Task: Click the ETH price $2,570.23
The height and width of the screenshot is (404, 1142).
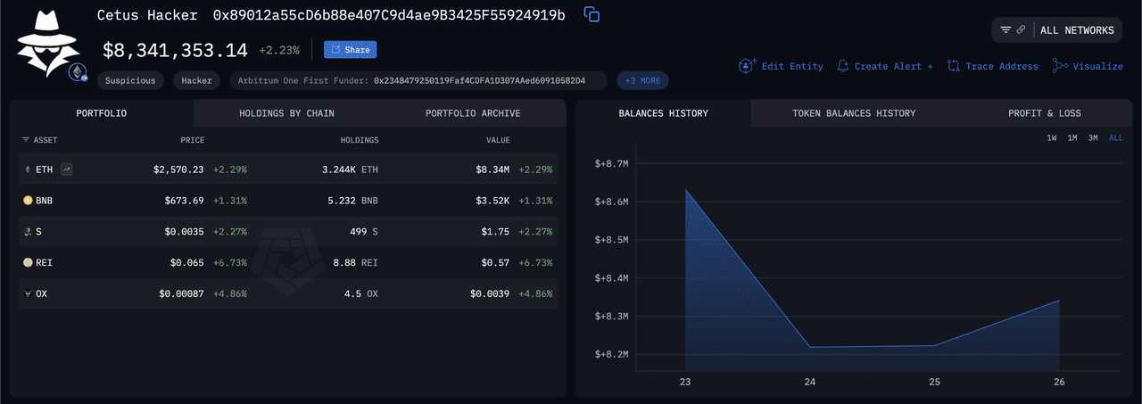Action: point(178,169)
